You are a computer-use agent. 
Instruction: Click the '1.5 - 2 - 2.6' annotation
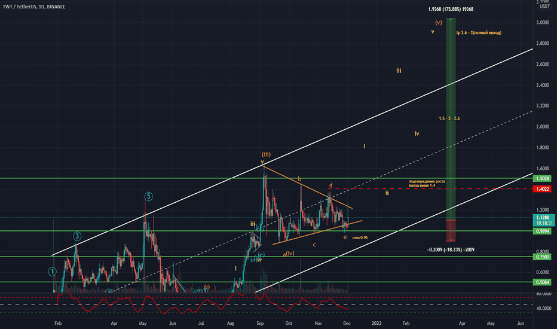tap(449, 118)
